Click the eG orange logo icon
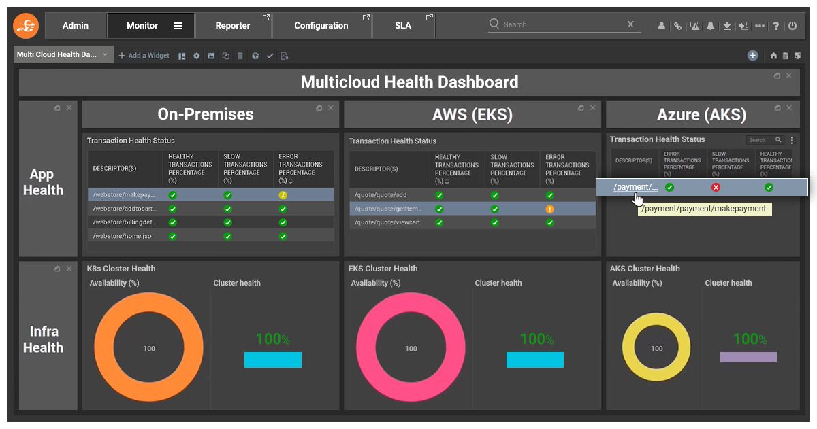This screenshot has width=817, height=429. tap(26, 26)
